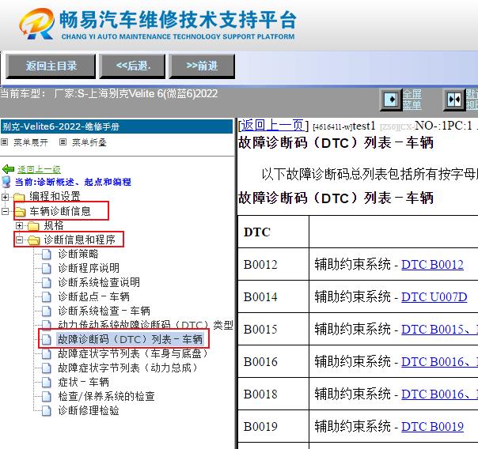Open the 诊断系统检查－车辆 document icon
478x449 pixels.
[x=47, y=311]
